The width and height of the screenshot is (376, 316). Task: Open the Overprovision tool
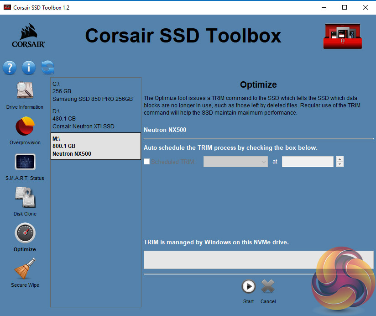[x=25, y=127]
